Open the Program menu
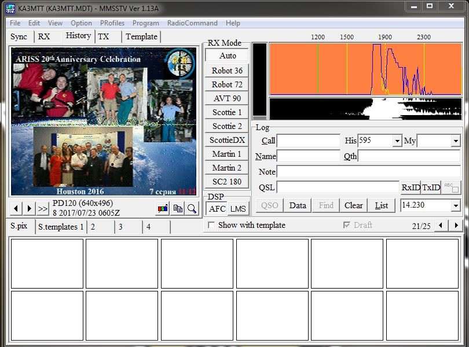 (146, 23)
